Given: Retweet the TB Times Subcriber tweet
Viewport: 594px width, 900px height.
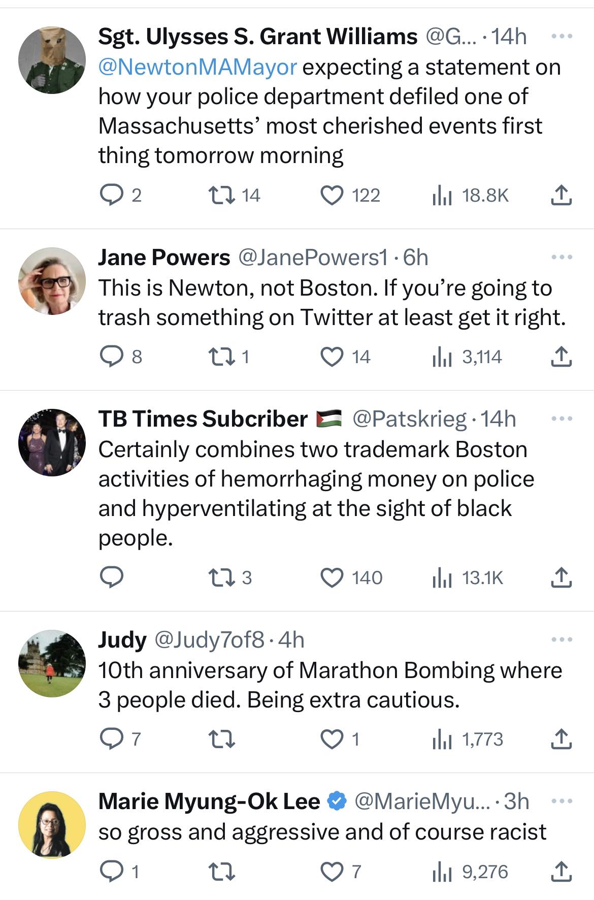Looking at the screenshot, I should click(222, 577).
